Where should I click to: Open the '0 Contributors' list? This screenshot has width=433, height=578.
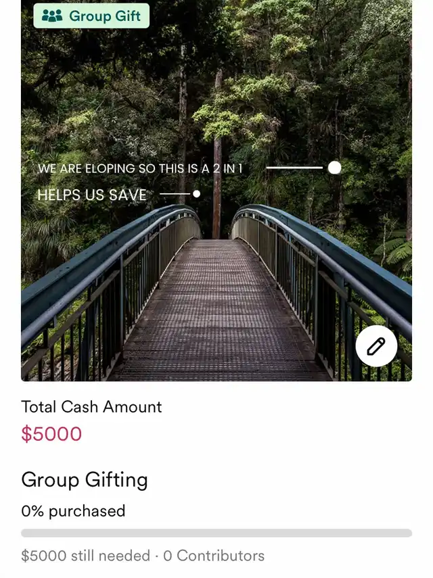click(x=214, y=556)
